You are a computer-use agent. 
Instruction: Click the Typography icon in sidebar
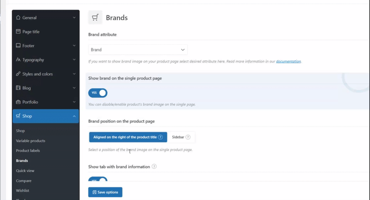point(18,60)
